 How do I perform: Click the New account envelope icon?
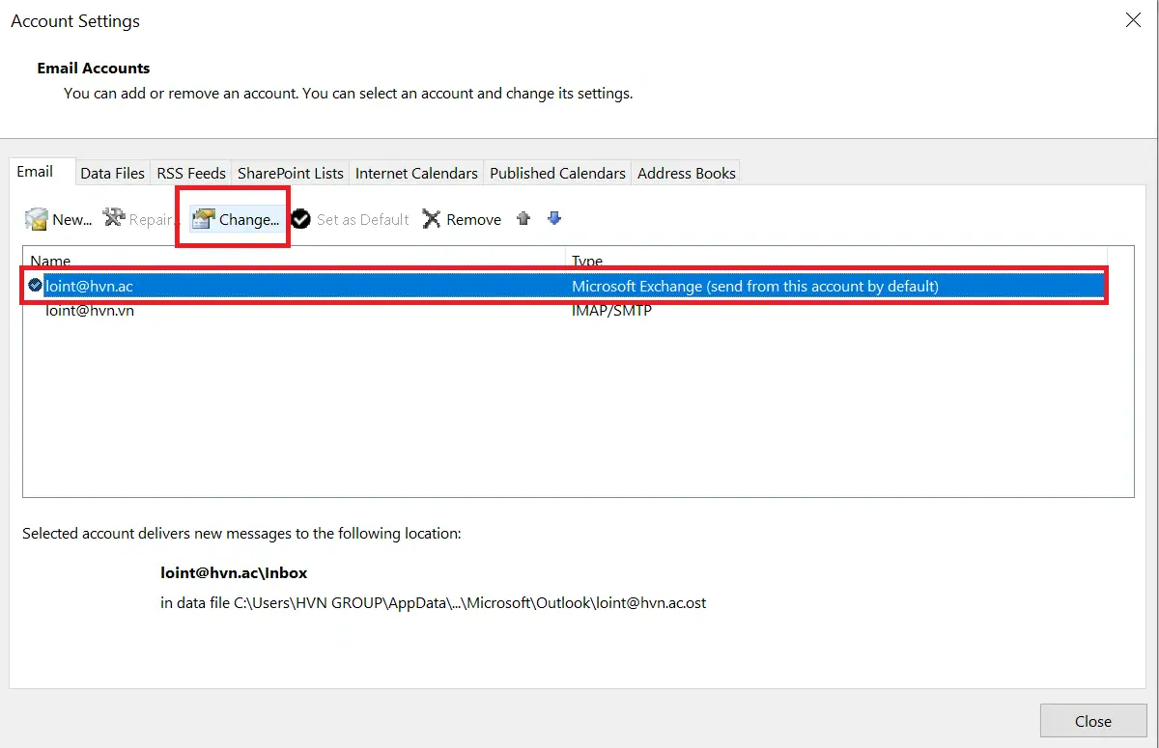coord(37,219)
